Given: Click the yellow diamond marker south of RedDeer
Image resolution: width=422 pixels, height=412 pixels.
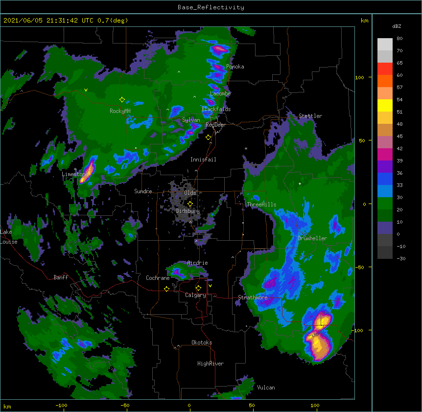Looking at the screenshot, I should pyautogui.click(x=208, y=137).
